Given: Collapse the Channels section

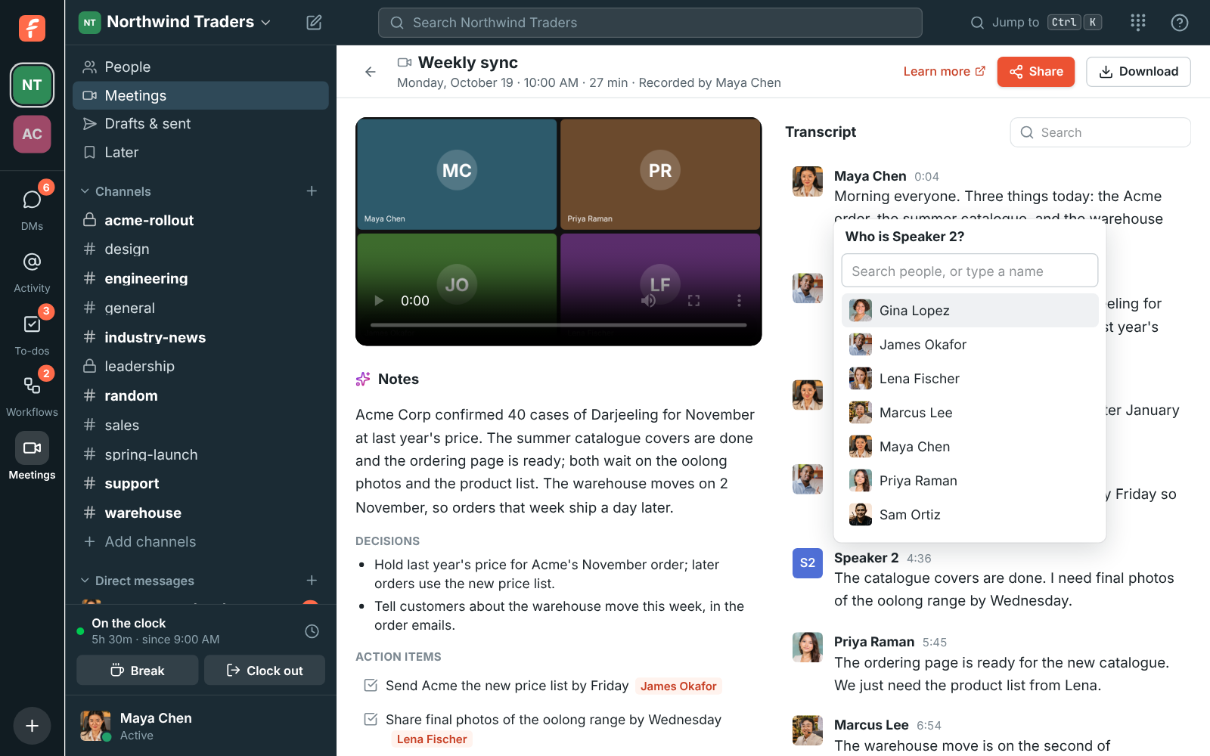Looking at the screenshot, I should 116,191.
